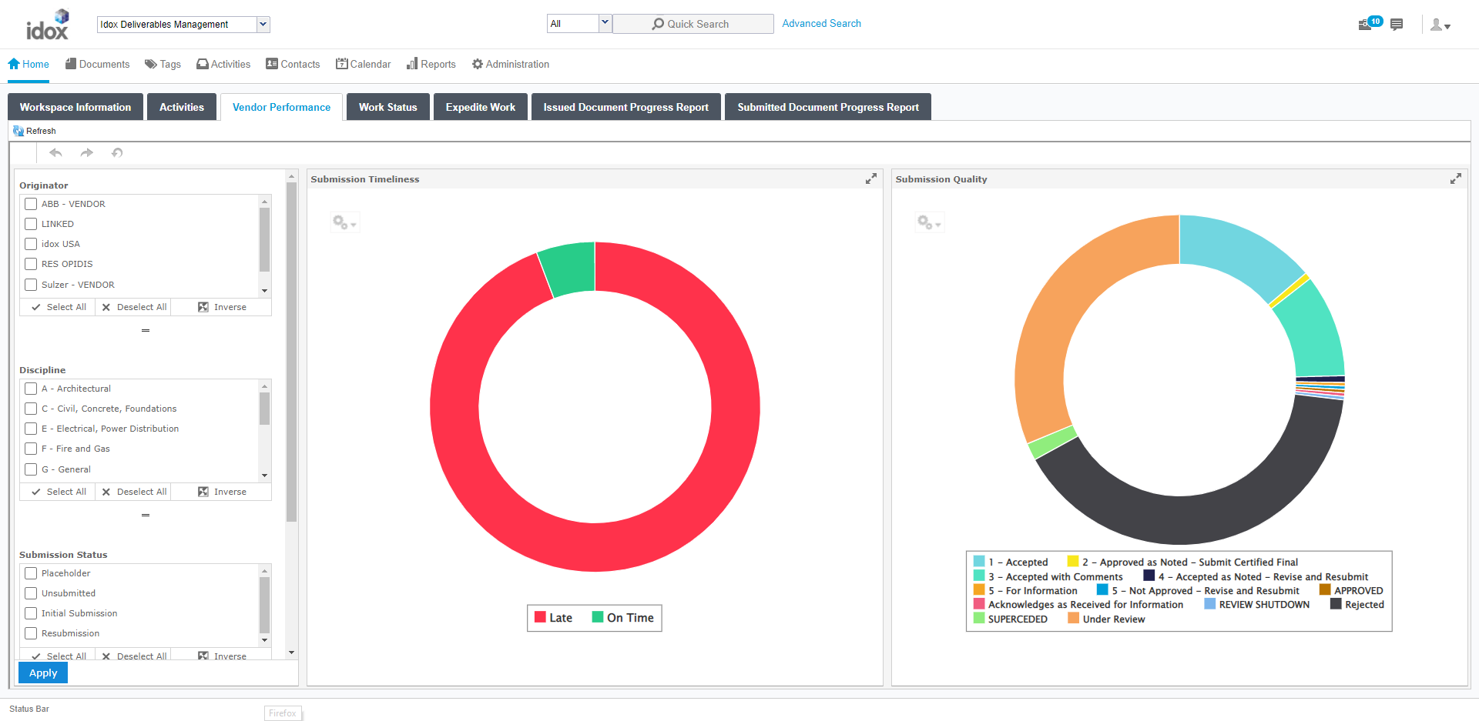Click the redo arrow in the dashboard toolbar
This screenshot has height=721, width=1479.
86,152
